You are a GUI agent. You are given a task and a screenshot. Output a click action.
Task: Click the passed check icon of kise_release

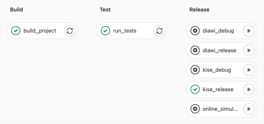[x=195, y=90]
